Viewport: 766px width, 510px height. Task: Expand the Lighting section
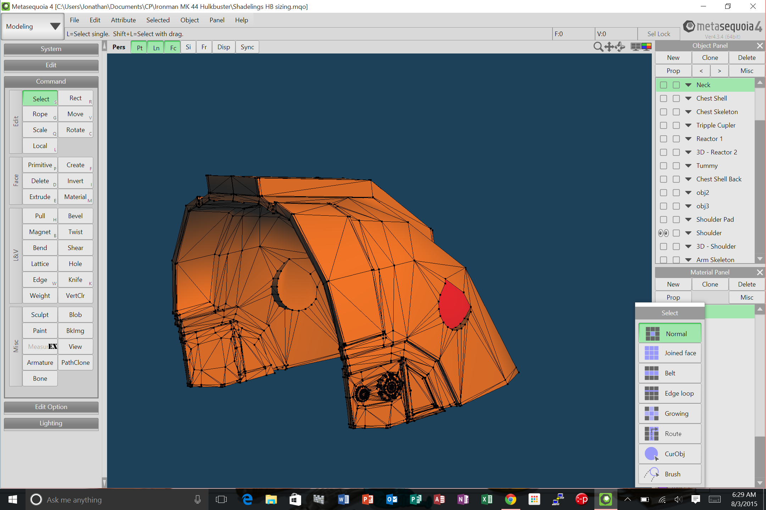51,423
